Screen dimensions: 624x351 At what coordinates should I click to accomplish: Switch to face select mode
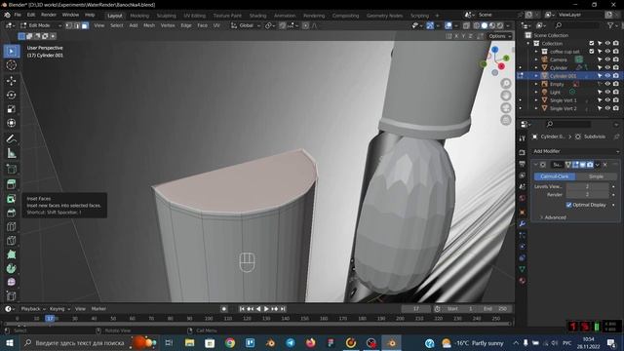click(85, 25)
